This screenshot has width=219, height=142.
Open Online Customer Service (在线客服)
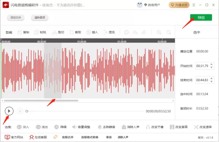(38, 137)
